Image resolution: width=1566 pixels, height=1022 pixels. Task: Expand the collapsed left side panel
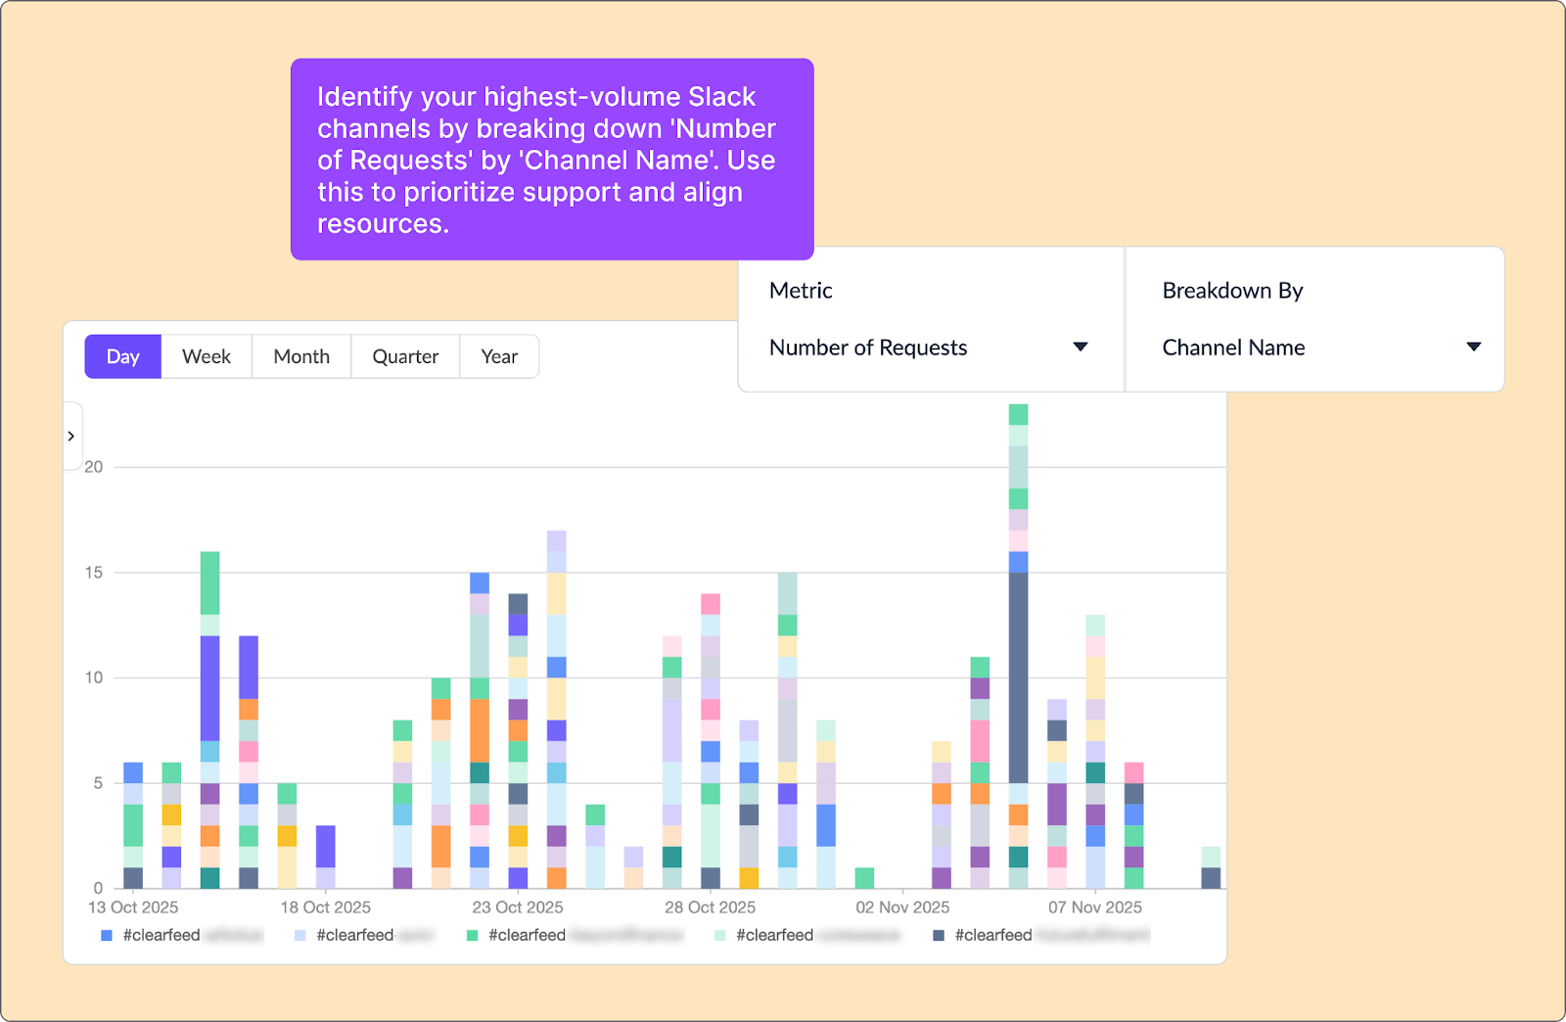(x=72, y=436)
